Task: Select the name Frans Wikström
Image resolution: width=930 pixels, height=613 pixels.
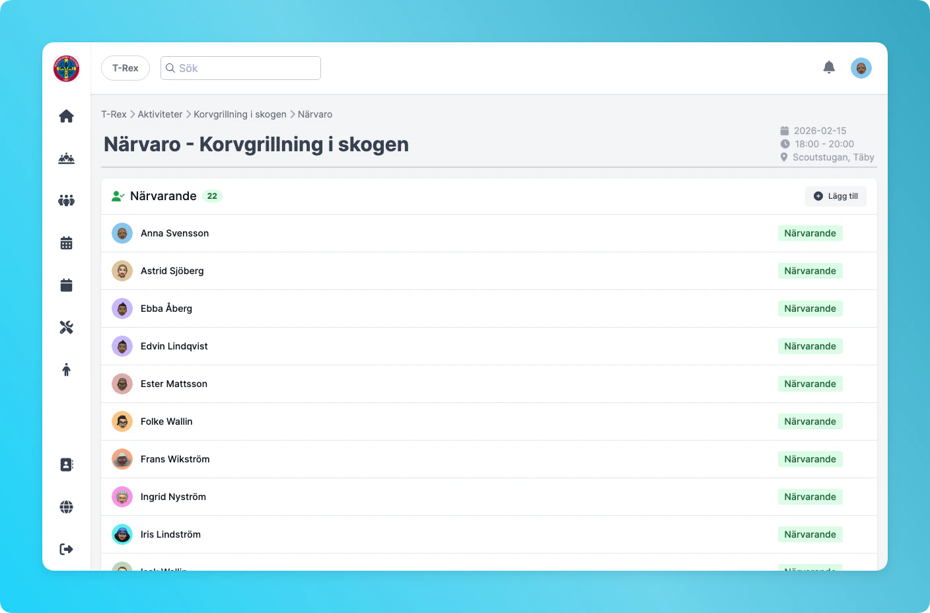Action: pos(175,459)
